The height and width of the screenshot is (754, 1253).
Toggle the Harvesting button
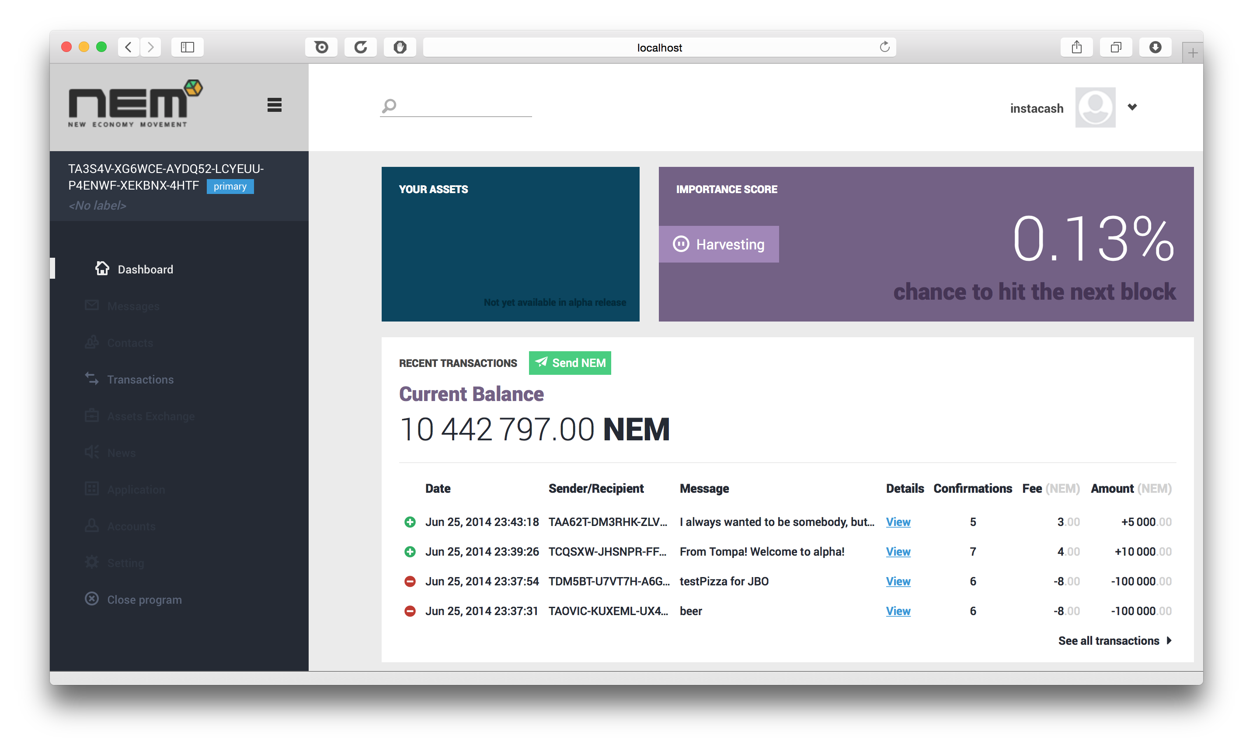(x=719, y=244)
